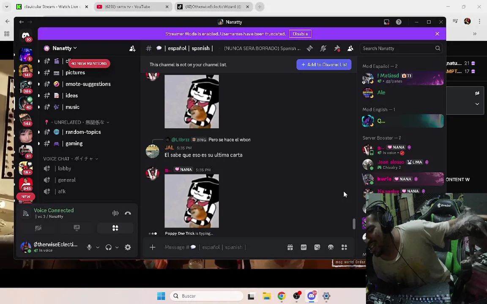Open the emote-suggestions channel
487x304 pixels.
tap(88, 84)
